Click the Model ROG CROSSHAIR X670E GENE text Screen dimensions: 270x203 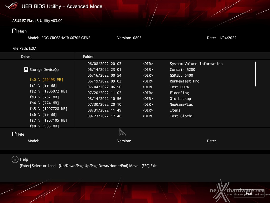click(59, 38)
